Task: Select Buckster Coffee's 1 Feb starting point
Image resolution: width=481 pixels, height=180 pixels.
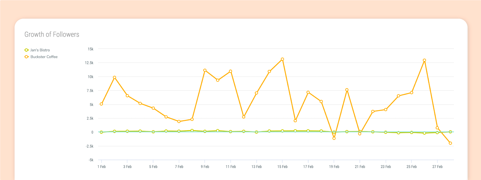Action: [x=102, y=104]
